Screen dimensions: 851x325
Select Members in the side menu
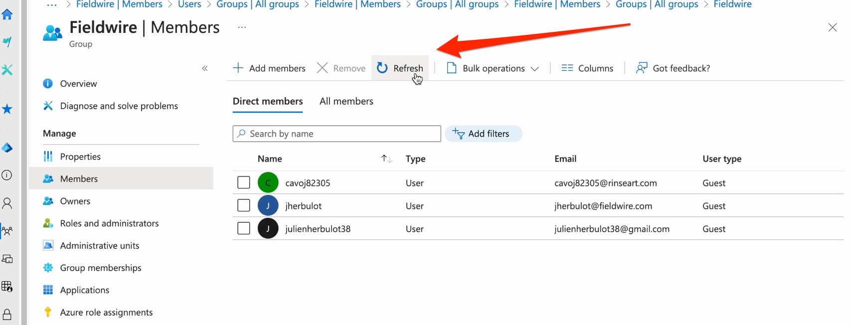point(121,178)
